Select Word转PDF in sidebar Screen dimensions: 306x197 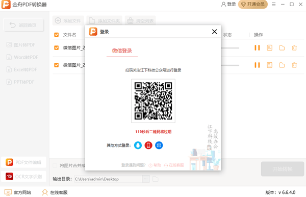[22, 57]
